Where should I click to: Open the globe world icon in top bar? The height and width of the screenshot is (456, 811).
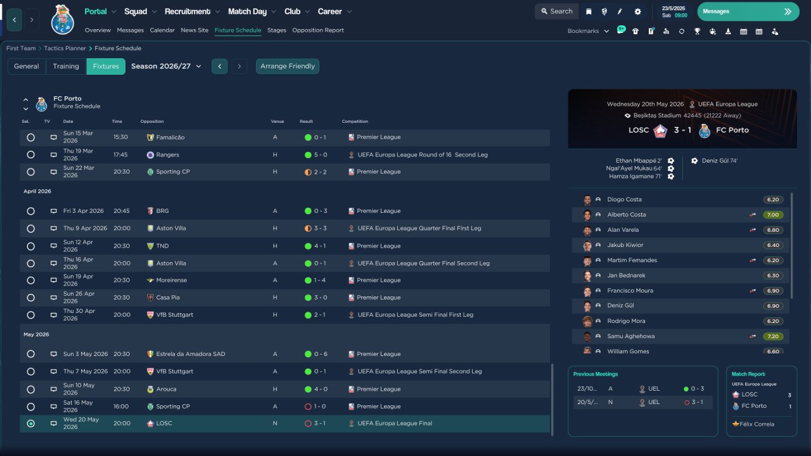(x=604, y=11)
